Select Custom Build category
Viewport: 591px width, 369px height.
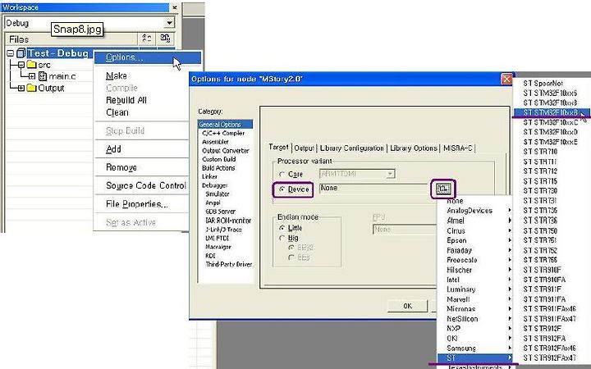click(x=218, y=159)
